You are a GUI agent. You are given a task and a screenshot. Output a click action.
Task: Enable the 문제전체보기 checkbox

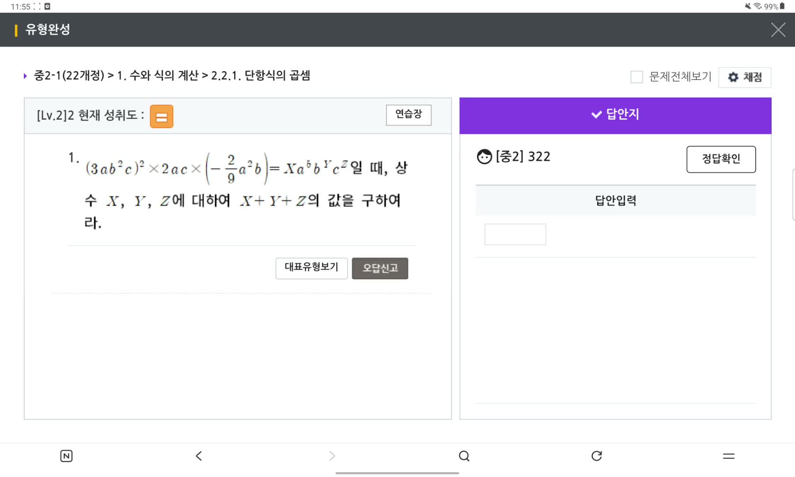pyautogui.click(x=636, y=77)
